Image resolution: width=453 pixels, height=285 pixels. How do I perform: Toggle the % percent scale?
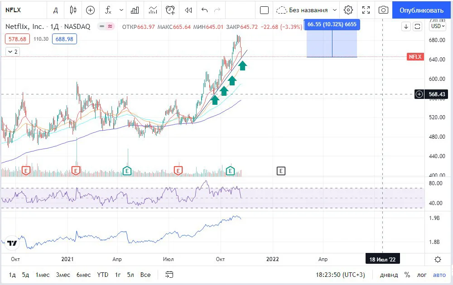407,275
